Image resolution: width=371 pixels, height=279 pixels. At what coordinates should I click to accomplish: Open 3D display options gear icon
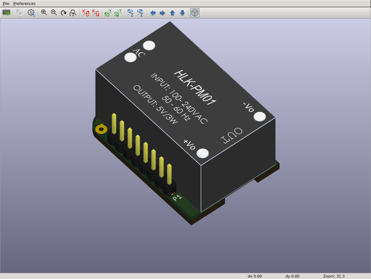[31, 13]
